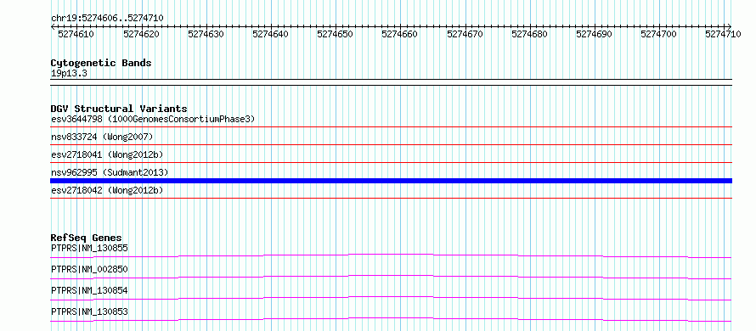Click the Cytogenetic Bands track title
756x331 pixels.
(101, 63)
